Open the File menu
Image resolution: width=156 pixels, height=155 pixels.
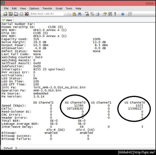[6, 9]
